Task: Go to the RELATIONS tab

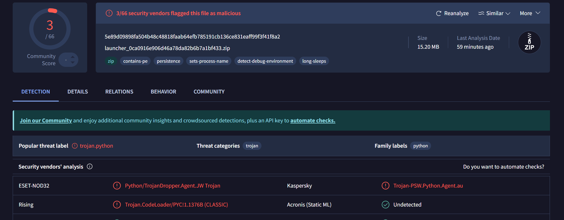Action: pyautogui.click(x=119, y=92)
